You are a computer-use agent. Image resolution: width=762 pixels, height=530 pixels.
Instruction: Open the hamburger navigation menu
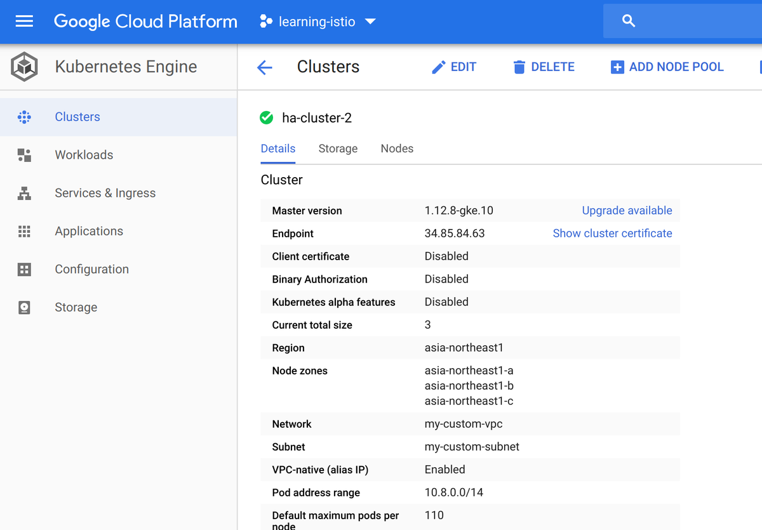[x=24, y=22]
